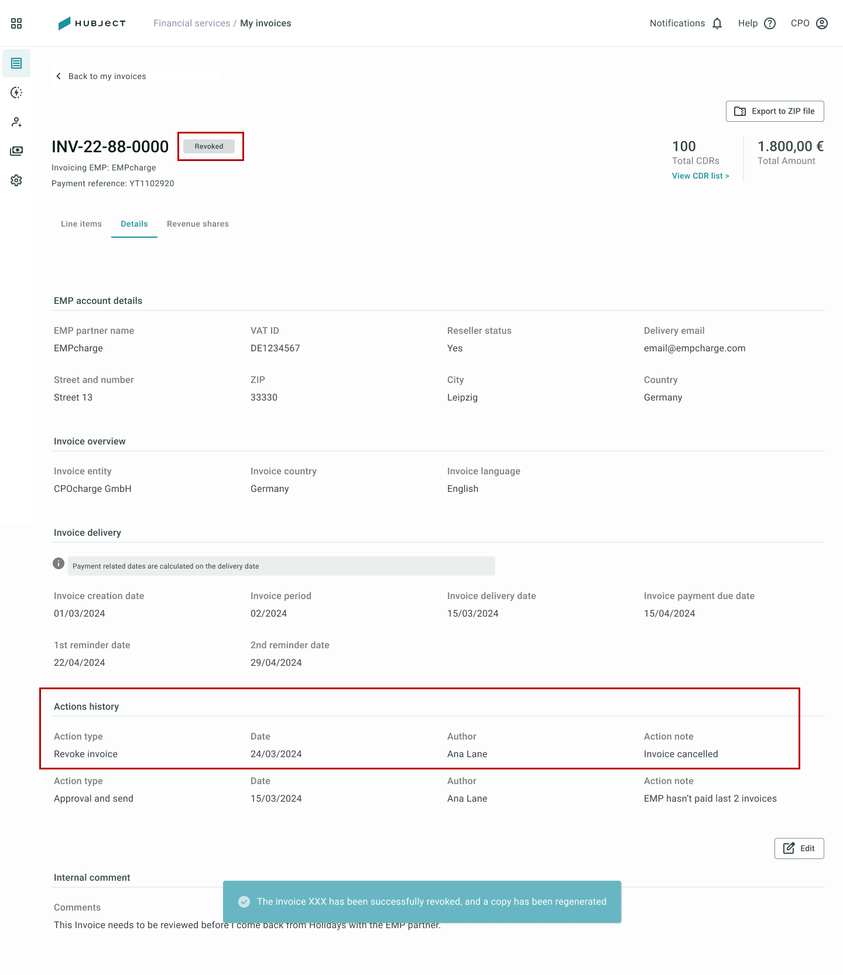Click the ZIP value 33330
Screen dimensions: 843x975
pos(264,398)
